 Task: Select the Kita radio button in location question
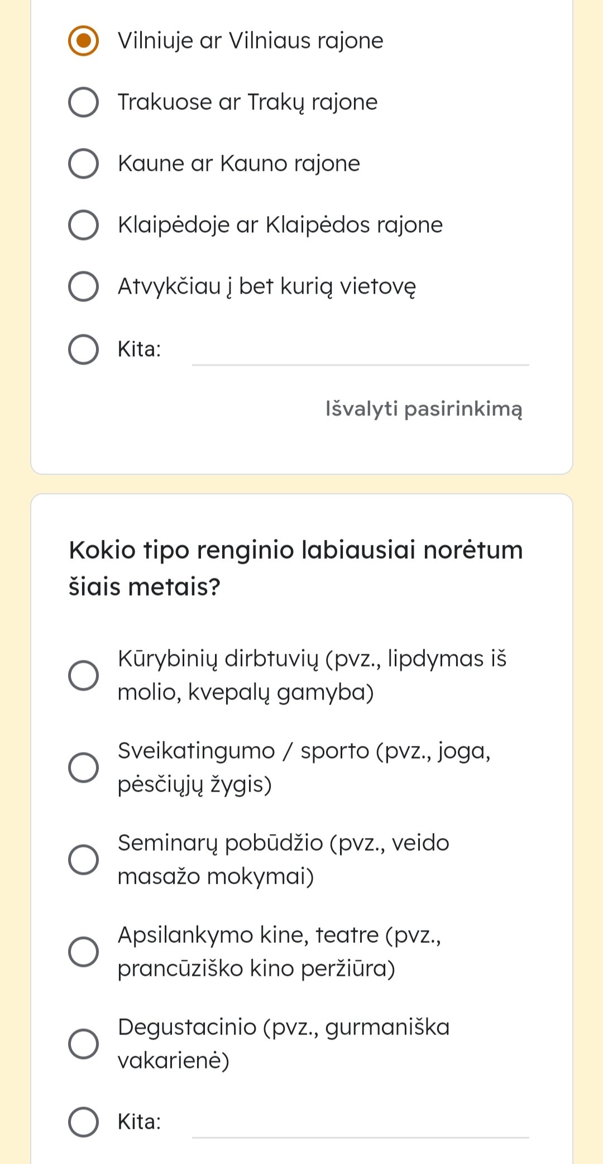click(x=83, y=349)
